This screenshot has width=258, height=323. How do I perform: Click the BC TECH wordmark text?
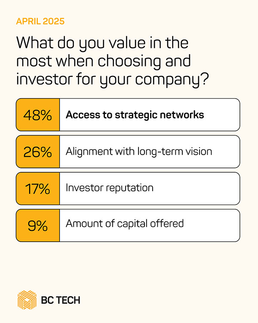[x=61, y=300]
